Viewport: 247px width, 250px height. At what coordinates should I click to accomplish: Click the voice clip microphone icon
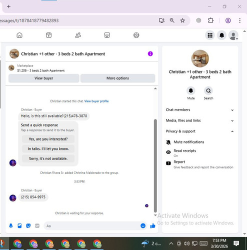11,226
